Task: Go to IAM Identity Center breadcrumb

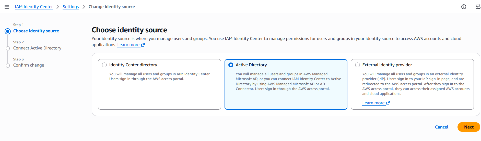Action: 34,7
